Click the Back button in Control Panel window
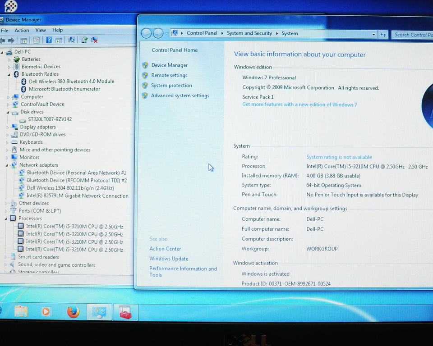This screenshot has height=346, width=433. coord(146,33)
